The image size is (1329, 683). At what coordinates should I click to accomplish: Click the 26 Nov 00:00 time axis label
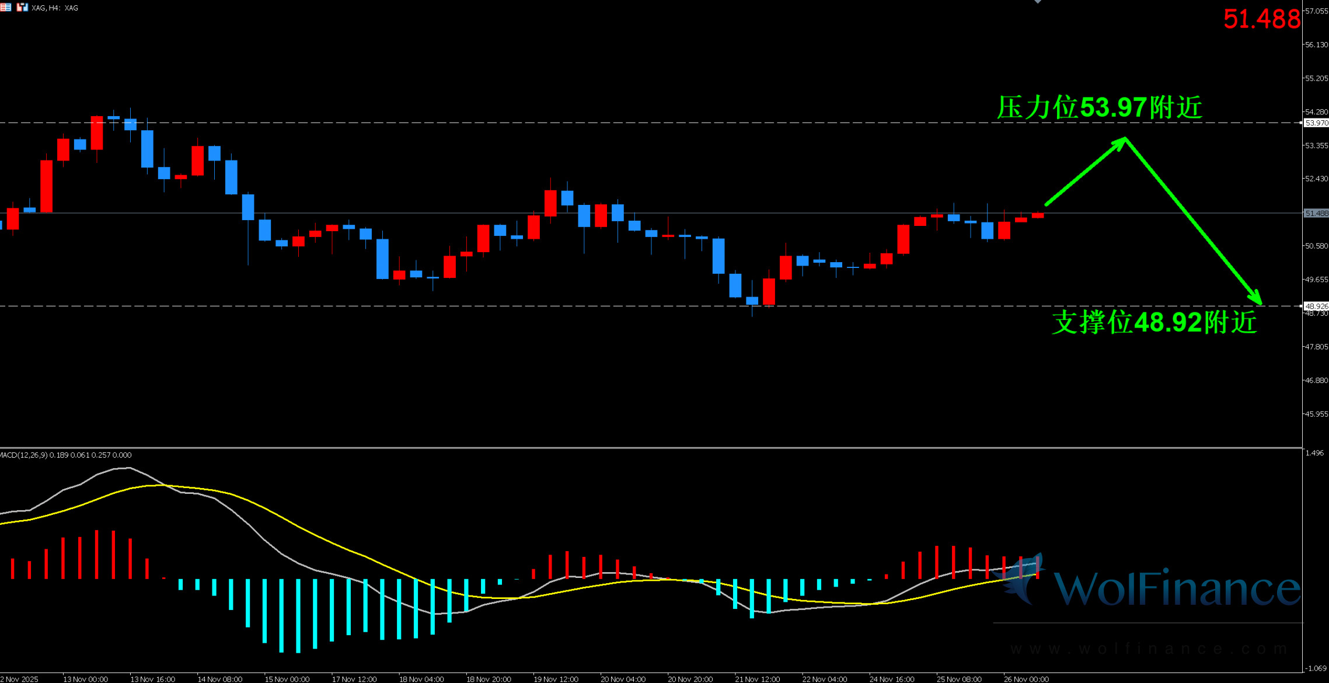click(1026, 679)
